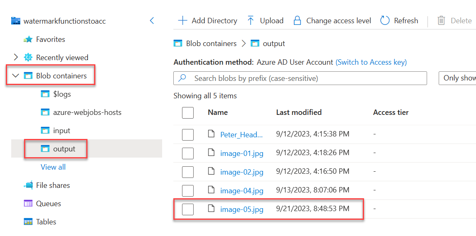Screen dimensions: 476x236
Task: Click the breadcrumb output container icon
Action: 255,44
